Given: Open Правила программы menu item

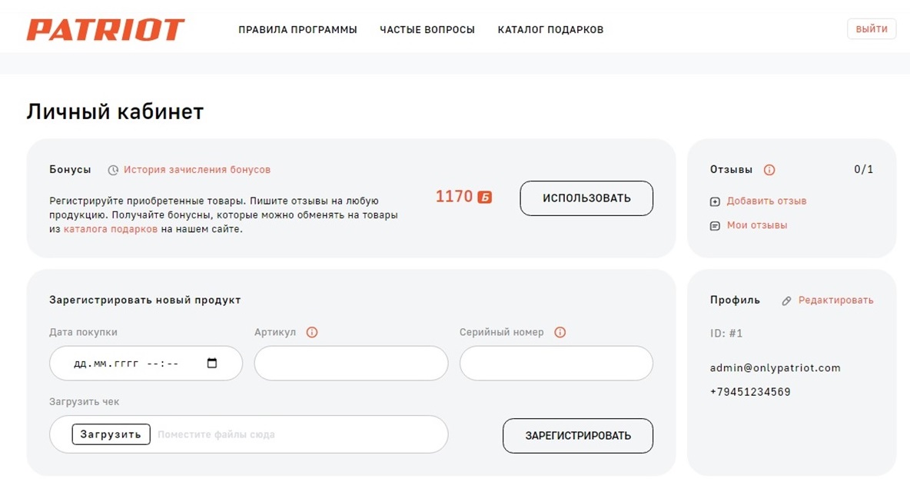Looking at the screenshot, I should point(297,30).
